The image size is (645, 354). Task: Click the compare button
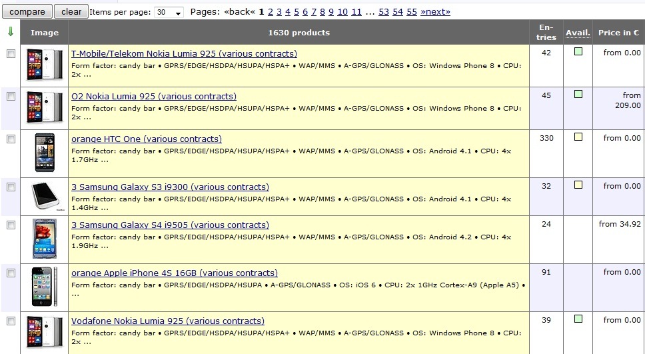pyautogui.click(x=27, y=11)
